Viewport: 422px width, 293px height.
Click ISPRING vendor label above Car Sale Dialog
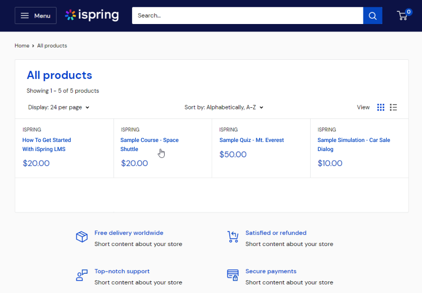tap(327, 130)
